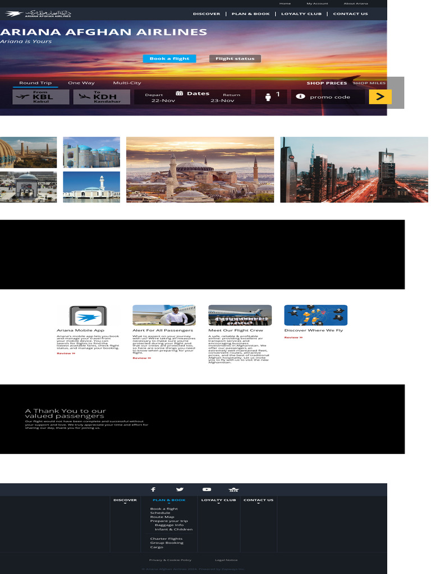
Task: Open Charter Flights footer link
Action: click(x=166, y=539)
